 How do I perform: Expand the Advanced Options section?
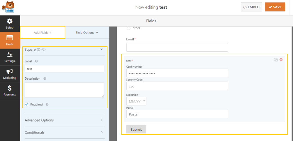point(64,120)
